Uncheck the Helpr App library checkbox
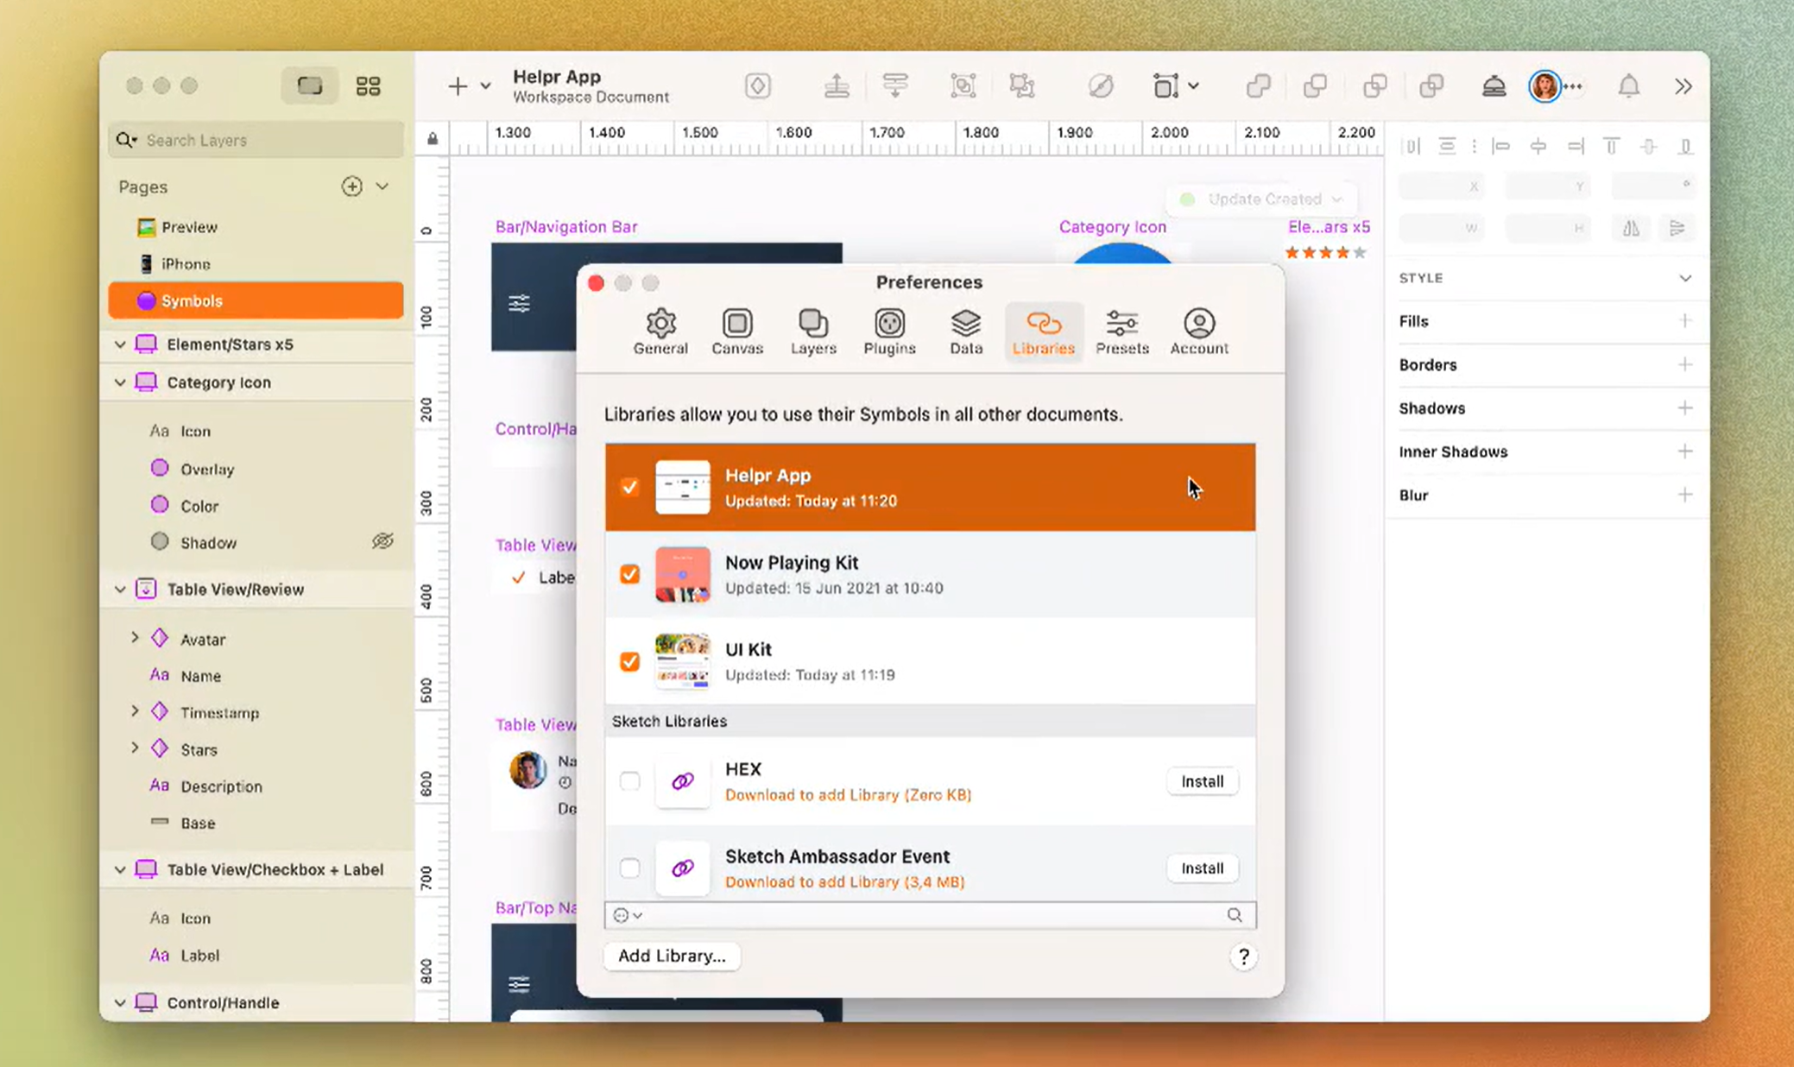Image resolution: width=1794 pixels, height=1067 pixels. (629, 487)
